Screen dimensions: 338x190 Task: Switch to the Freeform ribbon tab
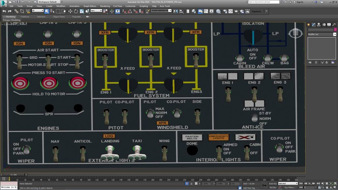click(25, 16)
